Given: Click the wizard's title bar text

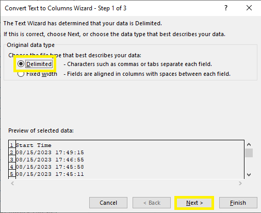Looking at the screenshot, I should coord(66,8).
